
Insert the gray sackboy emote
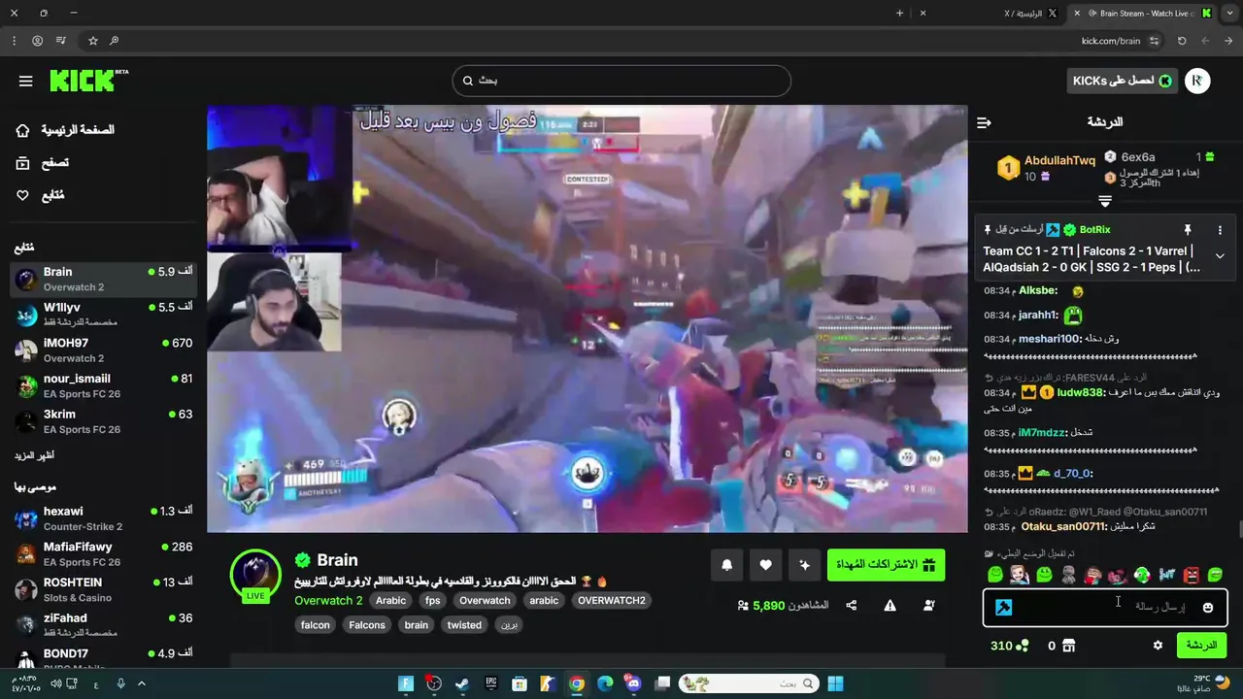tap(1068, 576)
